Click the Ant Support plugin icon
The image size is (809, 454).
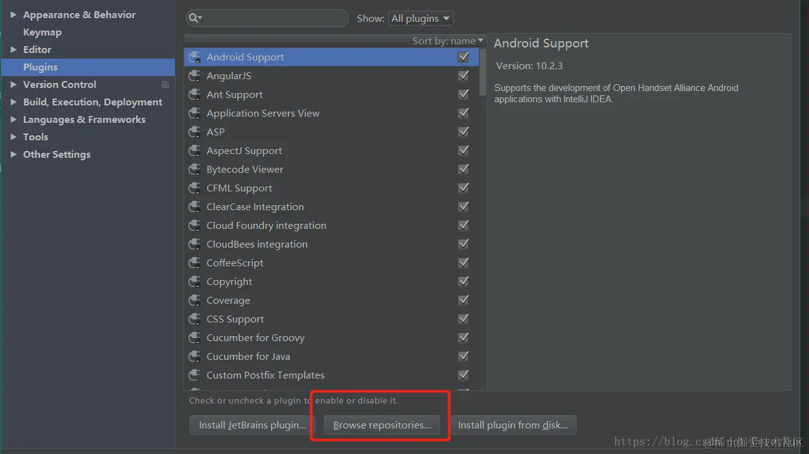tap(195, 95)
